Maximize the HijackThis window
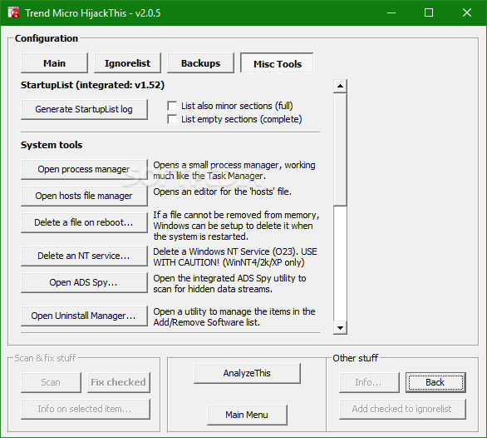Image resolution: width=487 pixels, height=438 pixels. pyautogui.click(x=429, y=12)
